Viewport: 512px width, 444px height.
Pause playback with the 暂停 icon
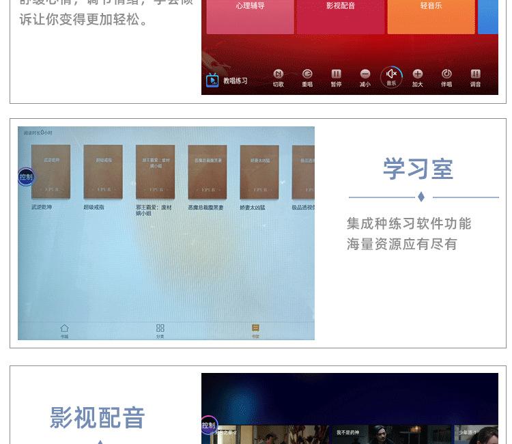pos(336,74)
